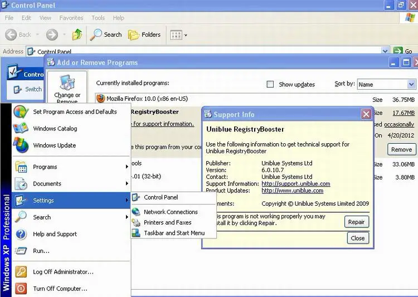The width and height of the screenshot is (418, 297).
Task: Open the Views icon in toolbar
Action: click(x=176, y=35)
